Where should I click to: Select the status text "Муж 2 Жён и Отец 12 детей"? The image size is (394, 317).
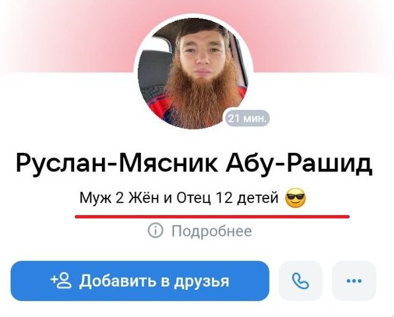pos(179,198)
